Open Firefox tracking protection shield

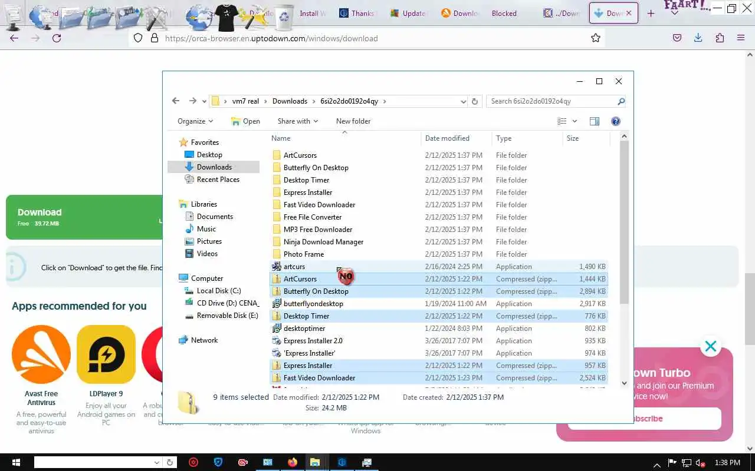click(138, 38)
